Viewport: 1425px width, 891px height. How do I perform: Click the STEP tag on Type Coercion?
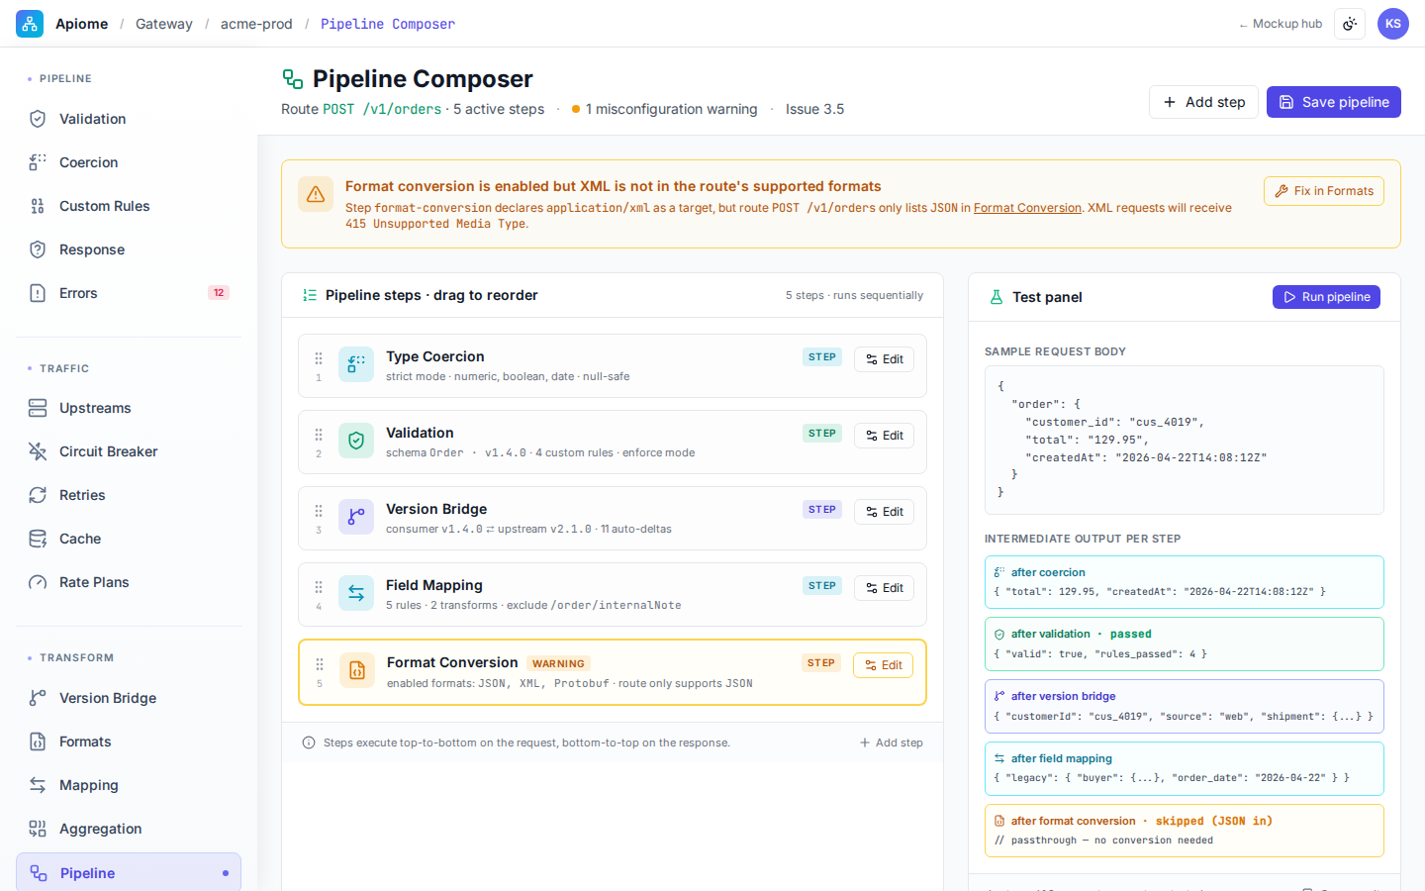822,357
